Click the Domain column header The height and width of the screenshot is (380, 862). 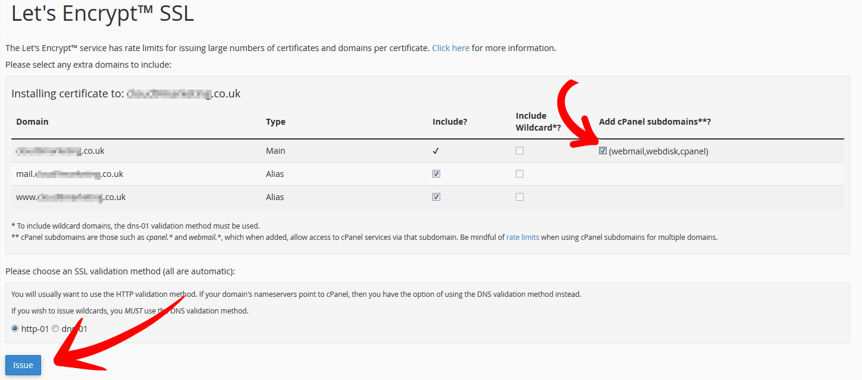click(32, 121)
